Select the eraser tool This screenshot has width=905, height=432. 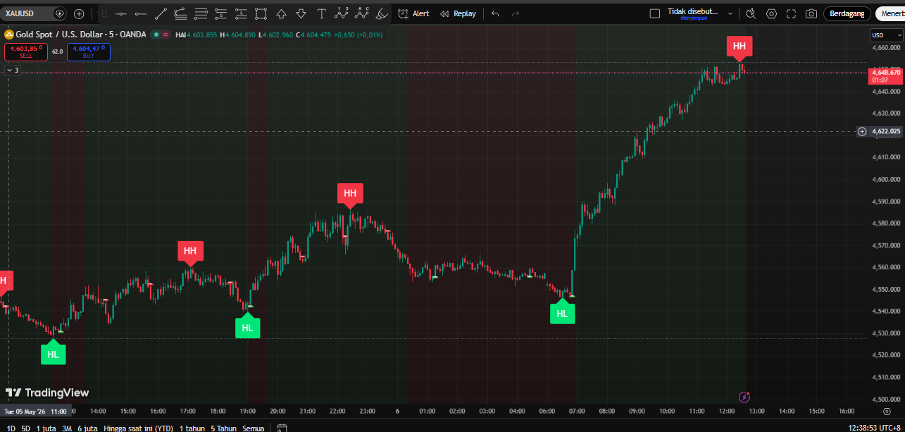[382, 13]
